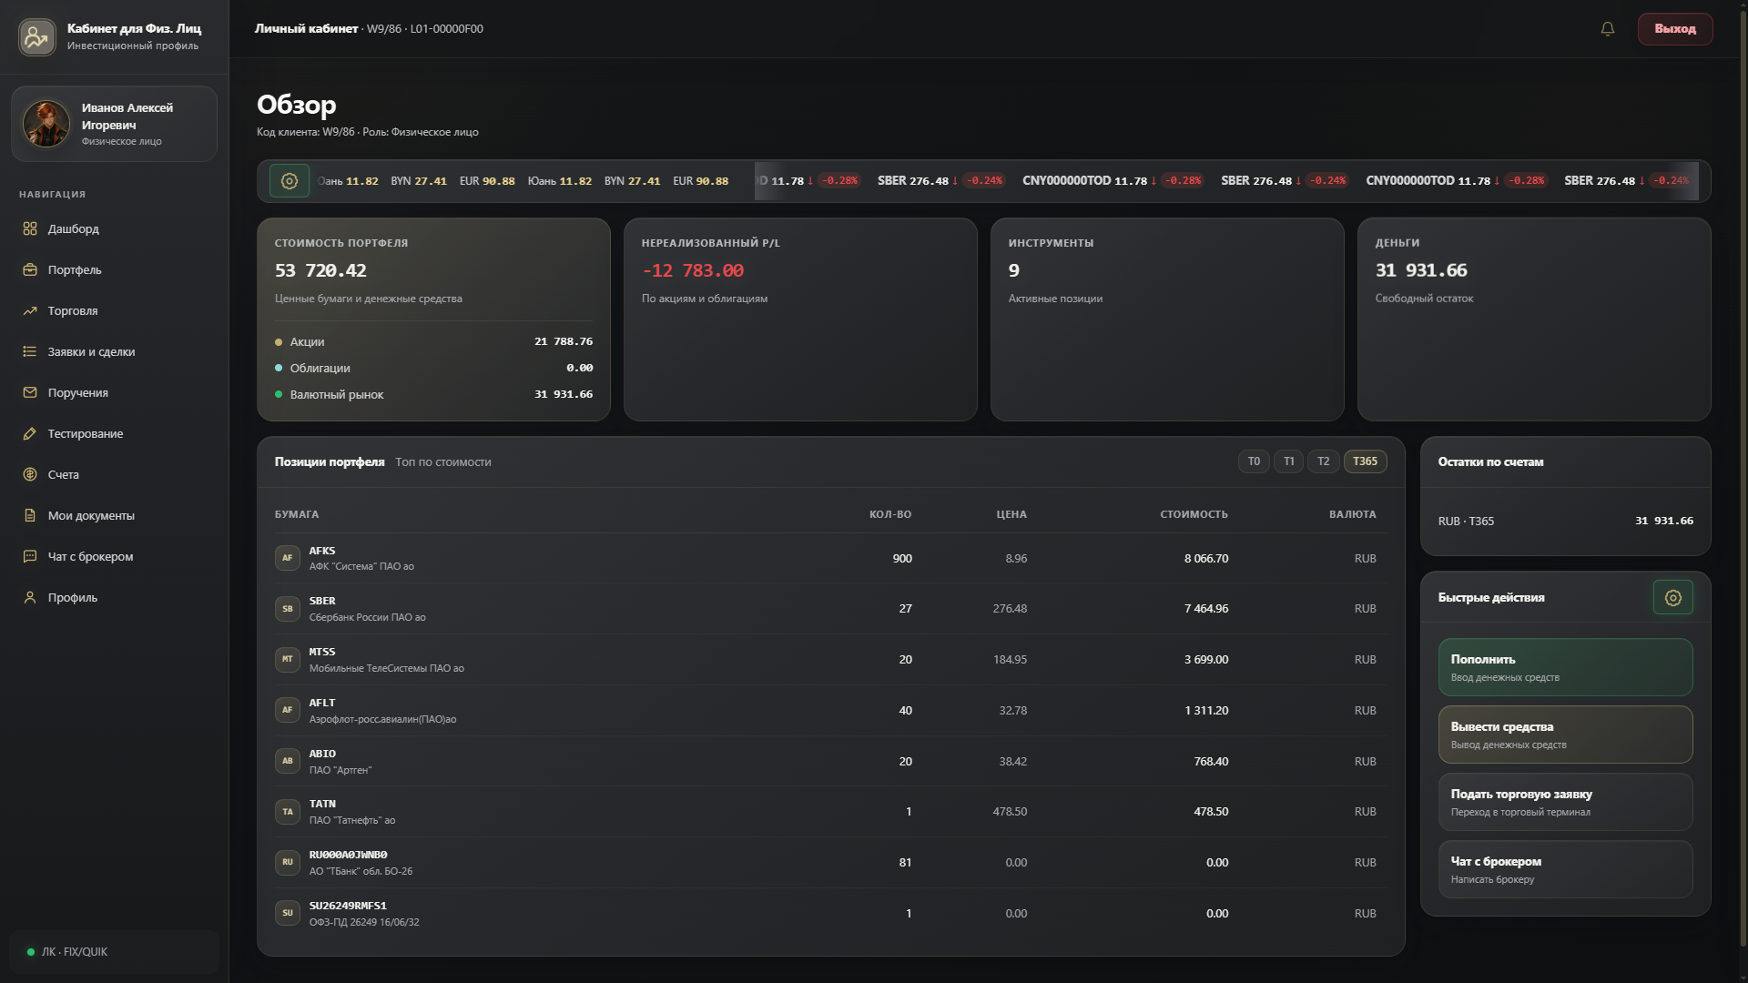Click the ticker settings gear icon
Image resolution: width=1748 pixels, height=983 pixels.
pyautogui.click(x=290, y=181)
